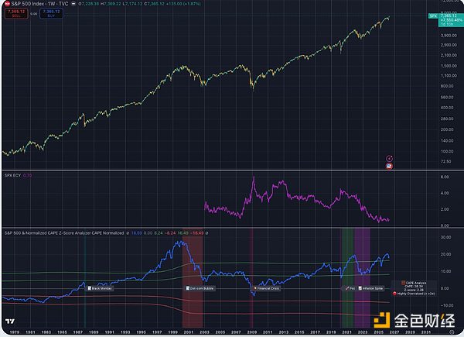The height and width of the screenshot is (337, 464).
Task: Click the red flag earnings icon above the time axis
Action: click(390, 166)
